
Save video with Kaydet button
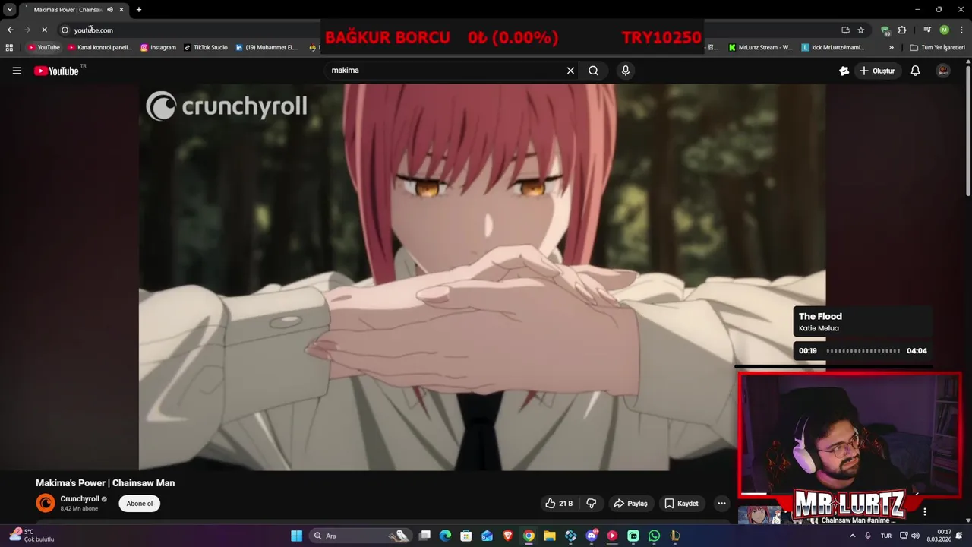681,504
